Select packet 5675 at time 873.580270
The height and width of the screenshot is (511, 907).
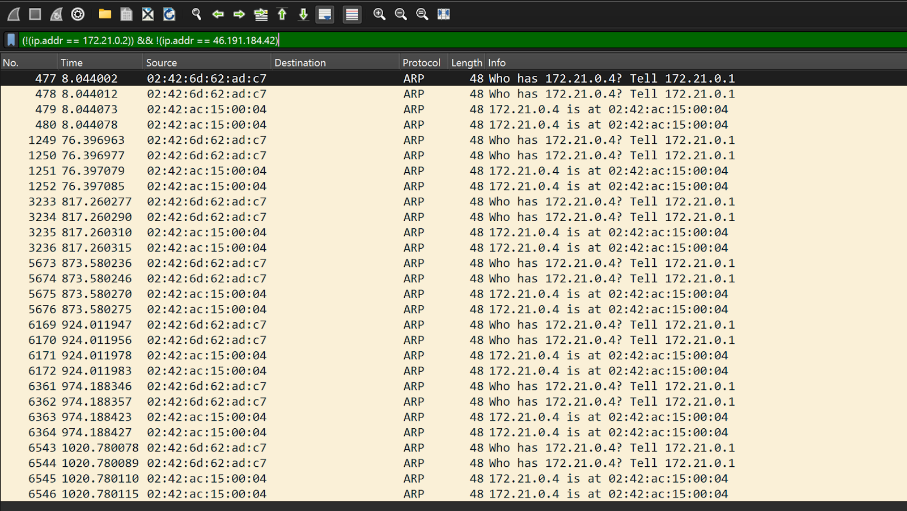pyautogui.click(x=453, y=293)
